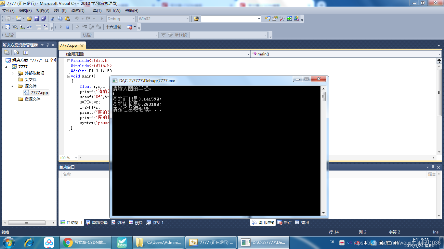Click the Cut scissors icon
The height and width of the screenshot is (249, 444).
(53, 19)
